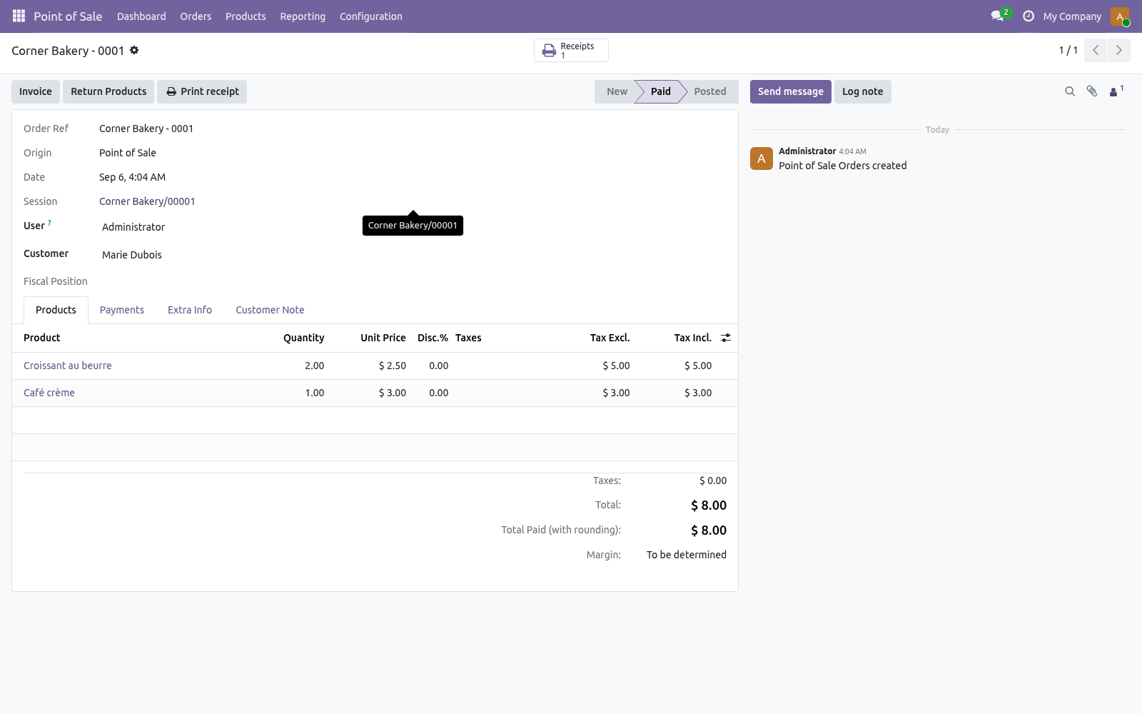Open the activities clock icon
The height and width of the screenshot is (714, 1142).
pyautogui.click(x=1029, y=16)
